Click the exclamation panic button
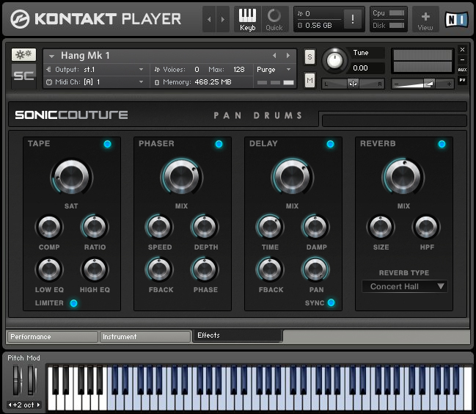 tap(353, 19)
